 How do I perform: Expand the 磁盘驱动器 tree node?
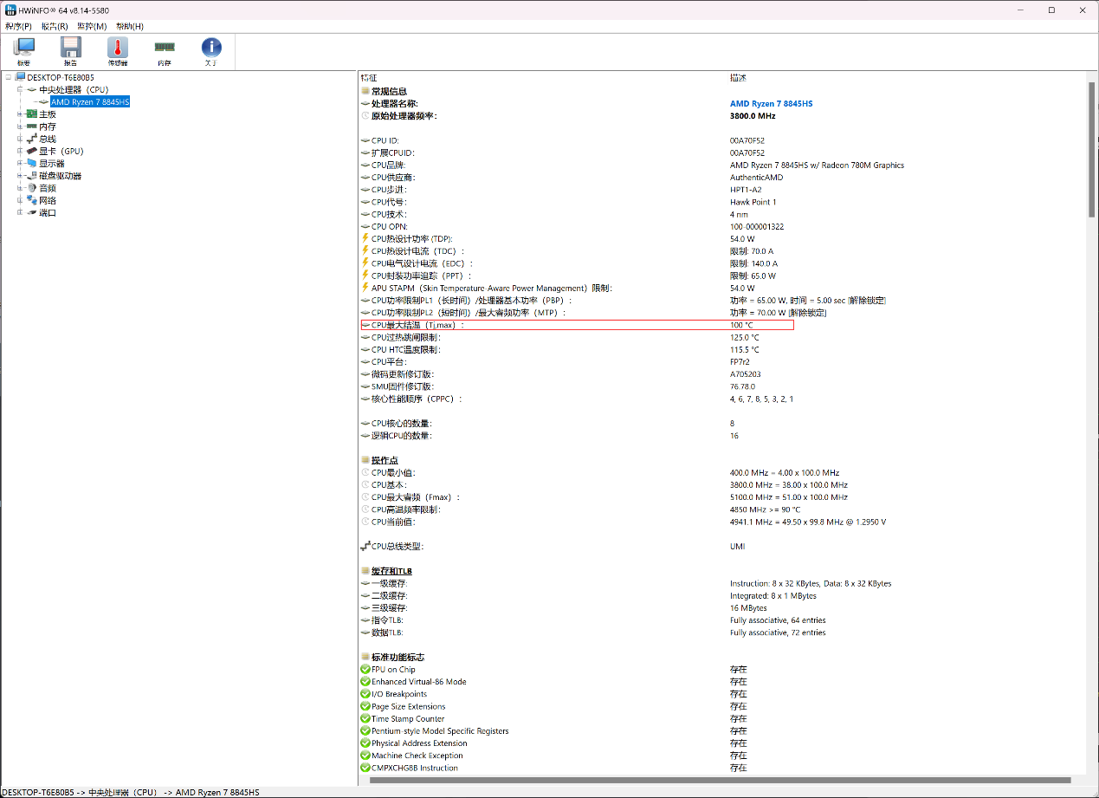tap(19, 176)
